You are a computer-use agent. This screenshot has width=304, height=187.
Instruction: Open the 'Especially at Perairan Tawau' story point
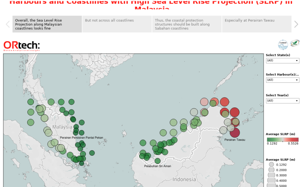pyautogui.click(x=256, y=24)
